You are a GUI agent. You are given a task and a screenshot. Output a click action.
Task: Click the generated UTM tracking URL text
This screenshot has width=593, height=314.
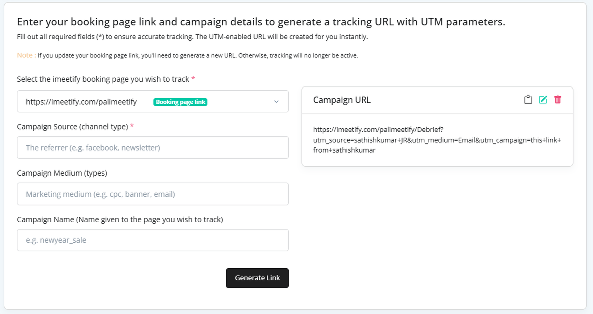(x=437, y=140)
